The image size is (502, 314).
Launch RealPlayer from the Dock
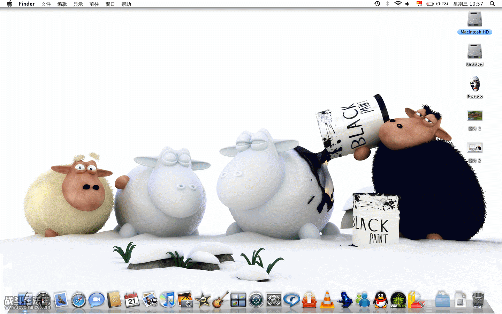[x=292, y=300]
